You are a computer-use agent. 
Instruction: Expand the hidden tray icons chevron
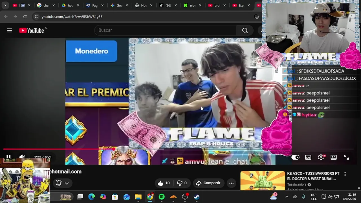[287, 197]
